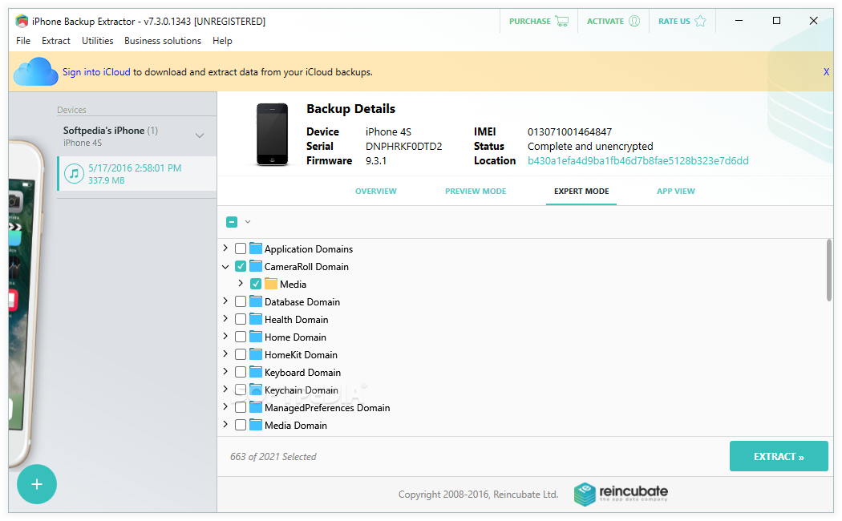
Task: Click the Activate button
Action: [613, 22]
